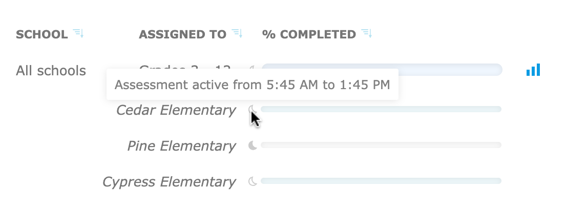Click the Pine Elementary progress bar
Viewport: 566px width, 208px height.
381,145
